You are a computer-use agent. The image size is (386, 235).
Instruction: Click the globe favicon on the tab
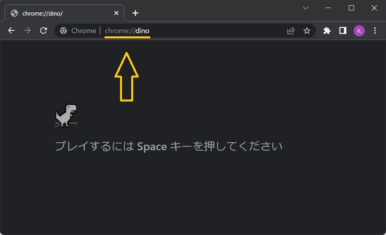click(x=14, y=13)
